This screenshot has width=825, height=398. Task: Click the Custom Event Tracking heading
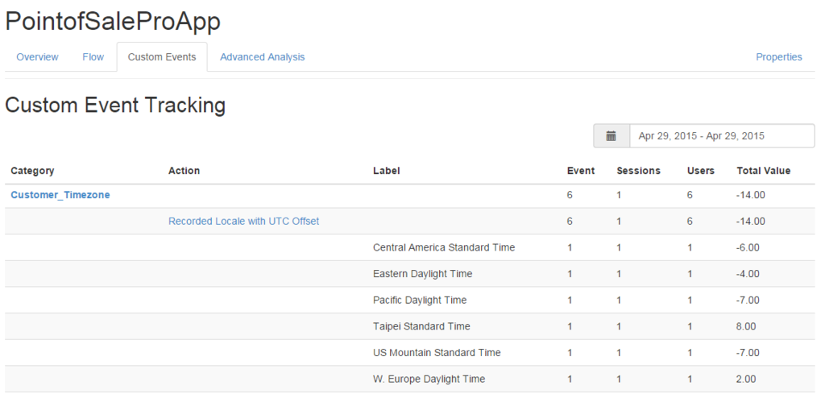(x=115, y=106)
